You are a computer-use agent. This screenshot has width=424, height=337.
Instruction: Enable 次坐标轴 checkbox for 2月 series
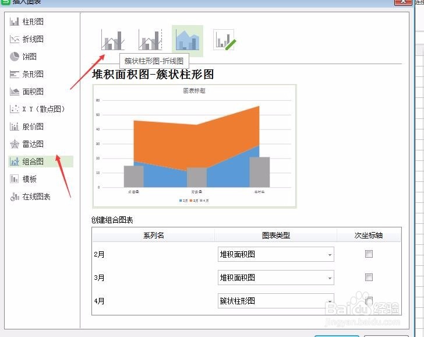click(x=369, y=254)
